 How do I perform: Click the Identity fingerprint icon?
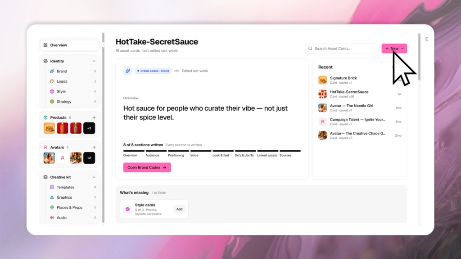click(45, 61)
